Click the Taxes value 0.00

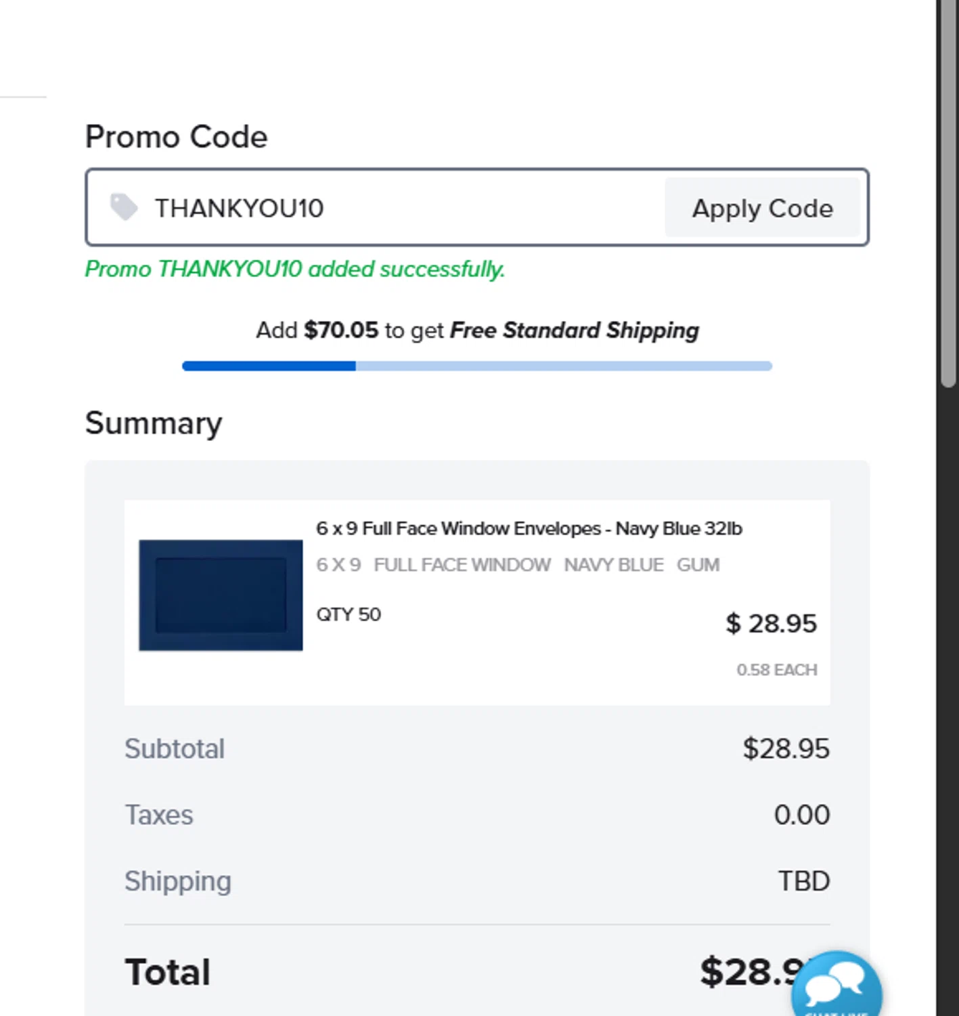[801, 815]
